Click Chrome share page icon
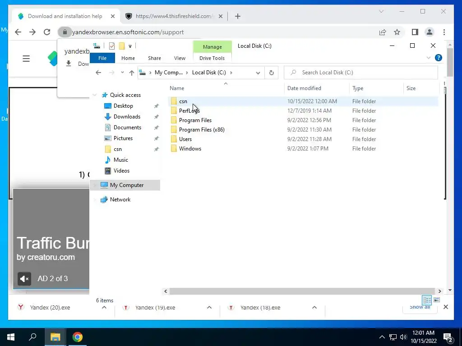 tap(383, 32)
